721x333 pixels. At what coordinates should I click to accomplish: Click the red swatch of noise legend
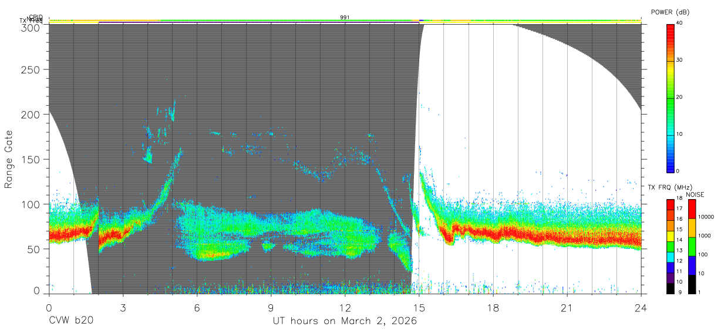pos(692,209)
